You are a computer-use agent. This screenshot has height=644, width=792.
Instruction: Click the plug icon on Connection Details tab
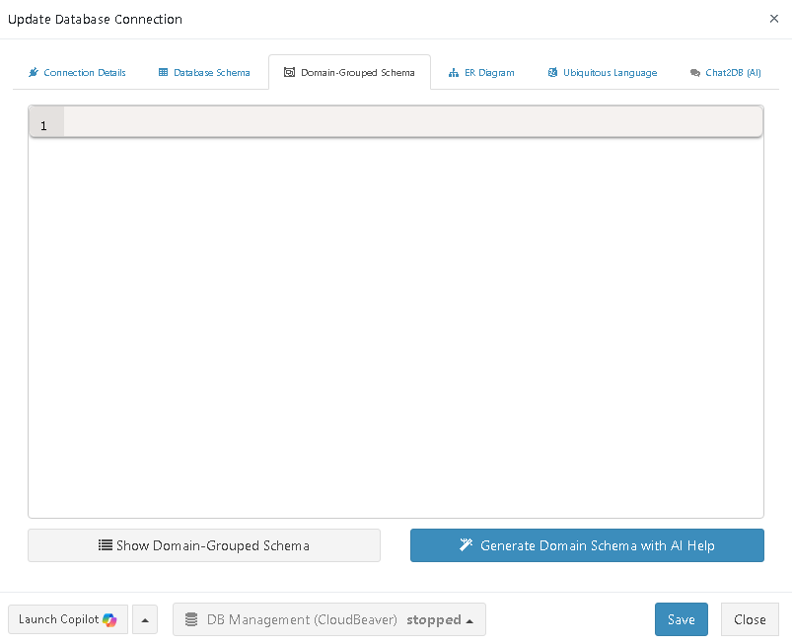[34, 73]
